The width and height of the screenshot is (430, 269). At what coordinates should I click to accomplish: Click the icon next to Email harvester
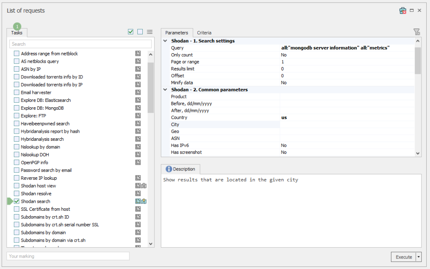click(138, 92)
